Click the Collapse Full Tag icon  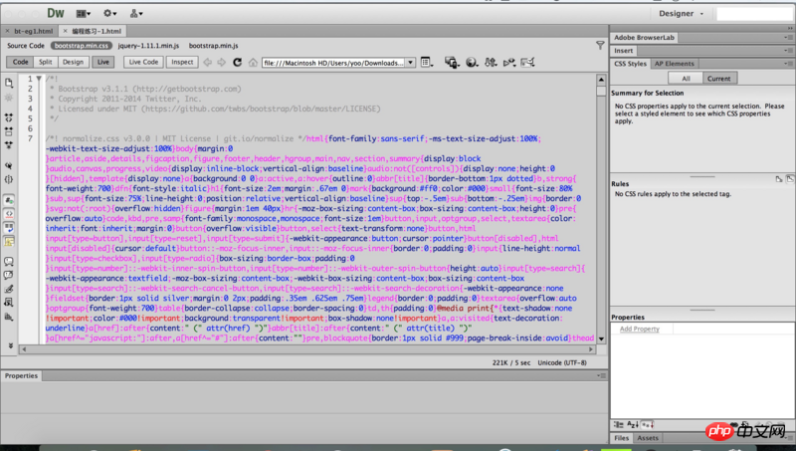tap(9, 117)
